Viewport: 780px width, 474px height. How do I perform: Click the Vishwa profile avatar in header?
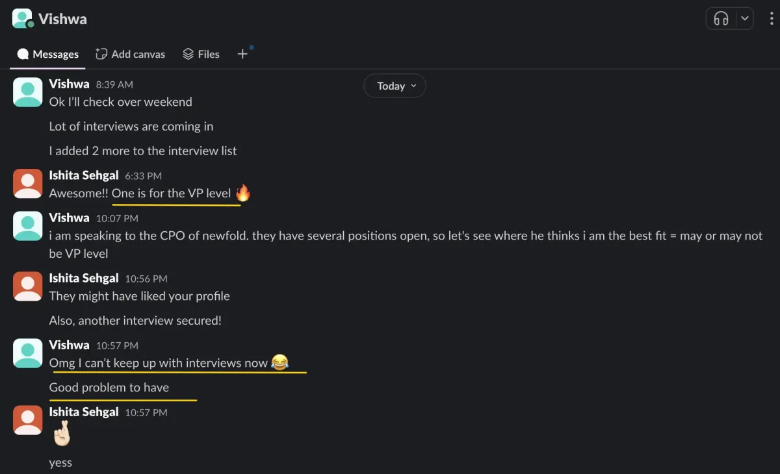[x=23, y=19]
